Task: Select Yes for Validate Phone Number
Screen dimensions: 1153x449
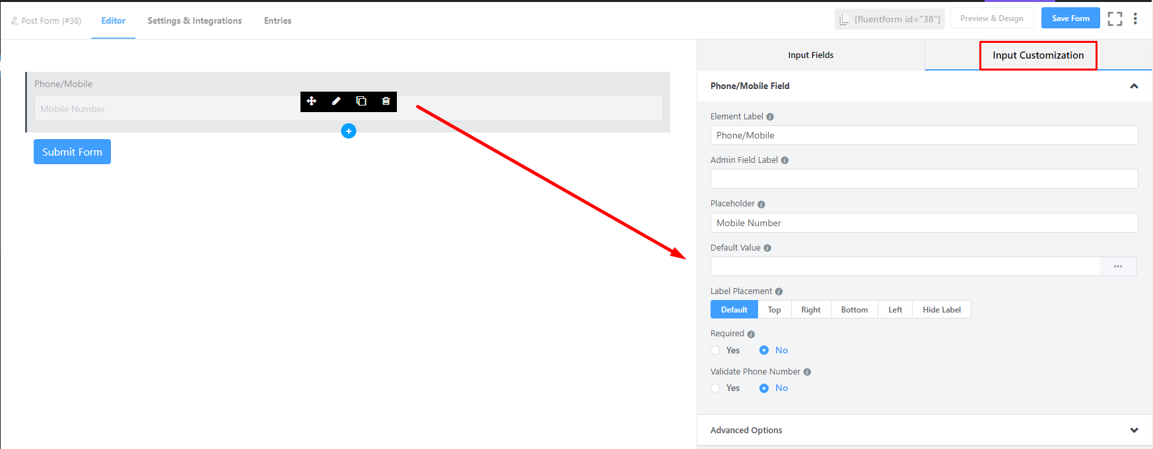Action: [716, 388]
